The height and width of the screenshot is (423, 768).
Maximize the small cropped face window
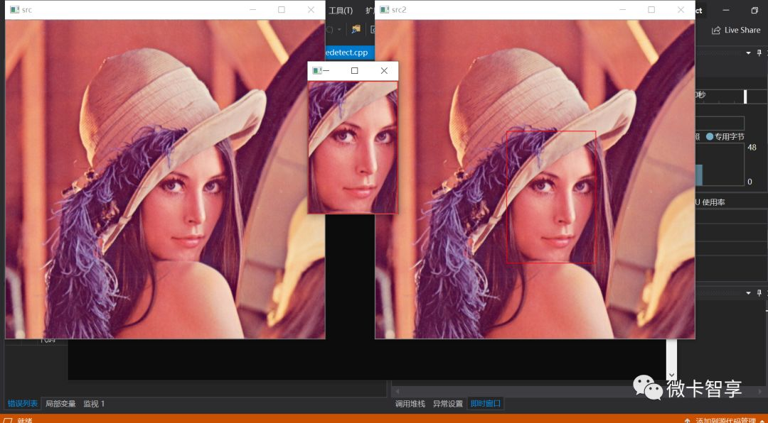tap(355, 71)
